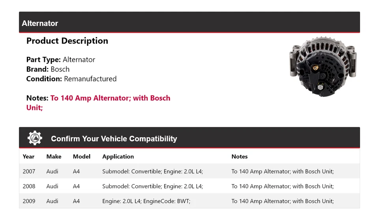Click the Alternator header bar title
379x220 pixels.
[x=40, y=24]
